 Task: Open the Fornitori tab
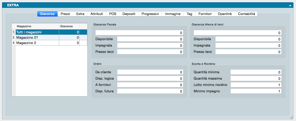click(x=205, y=14)
